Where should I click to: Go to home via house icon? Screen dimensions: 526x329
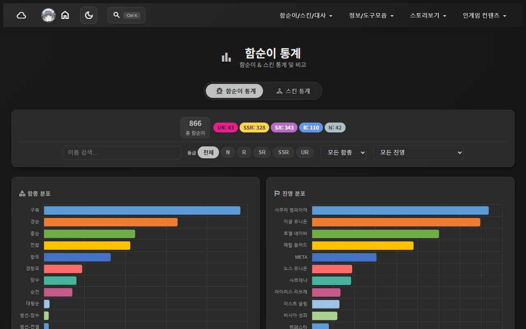(65, 15)
